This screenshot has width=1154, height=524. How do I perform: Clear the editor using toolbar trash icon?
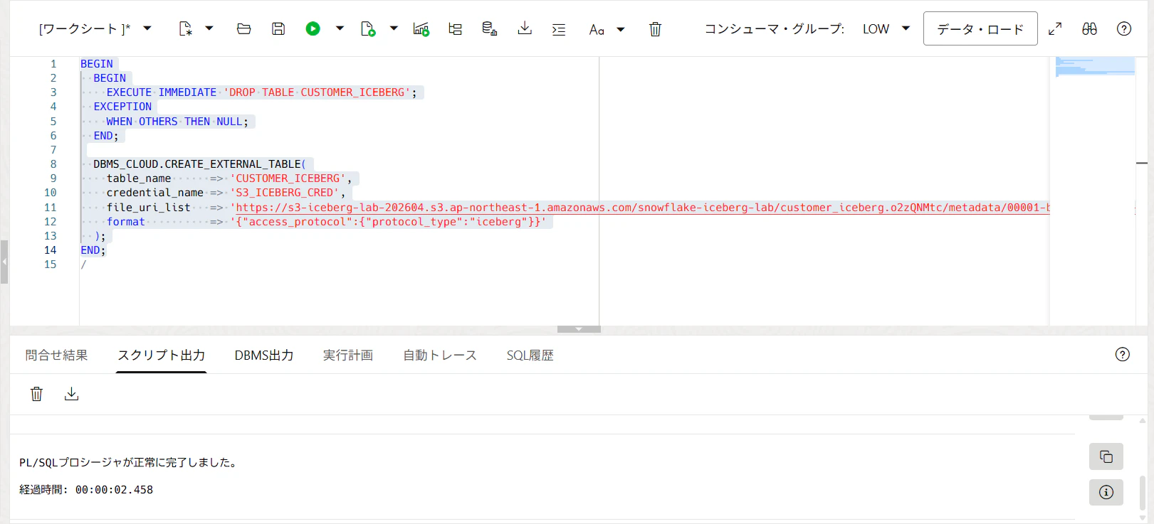656,29
